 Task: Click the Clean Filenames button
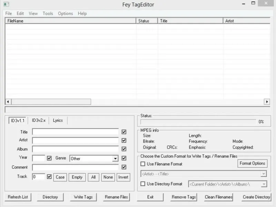point(219,197)
